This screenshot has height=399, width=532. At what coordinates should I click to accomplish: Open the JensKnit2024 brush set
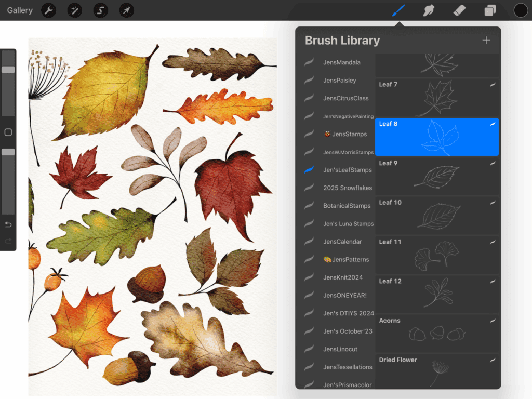pyautogui.click(x=343, y=277)
